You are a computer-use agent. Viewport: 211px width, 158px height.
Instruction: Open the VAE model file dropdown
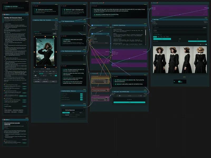(x=100, y=90)
